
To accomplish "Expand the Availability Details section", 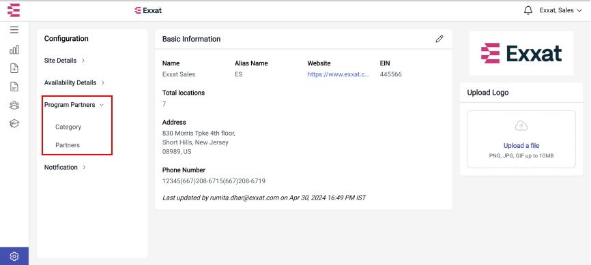I will 74,82.
